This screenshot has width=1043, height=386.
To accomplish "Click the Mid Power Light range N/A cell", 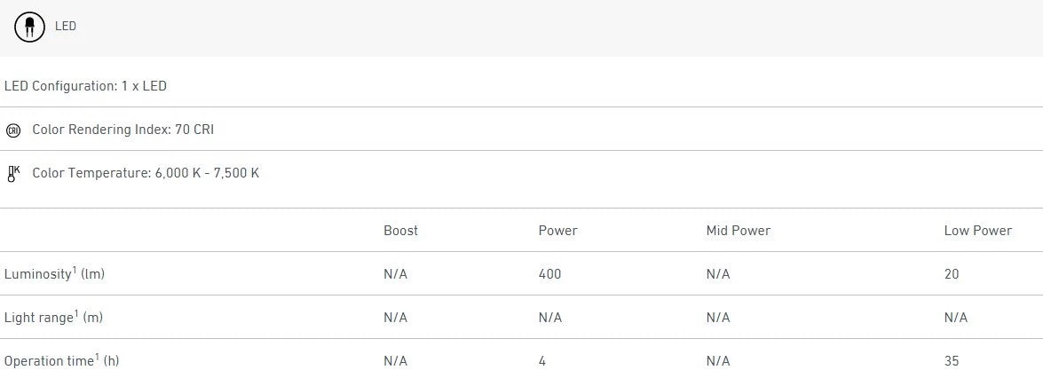I will pyautogui.click(x=718, y=318).
